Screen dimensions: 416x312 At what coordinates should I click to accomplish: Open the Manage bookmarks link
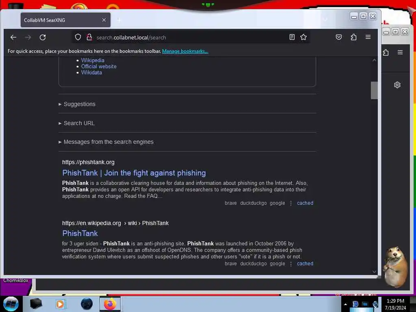coord(185,51)
